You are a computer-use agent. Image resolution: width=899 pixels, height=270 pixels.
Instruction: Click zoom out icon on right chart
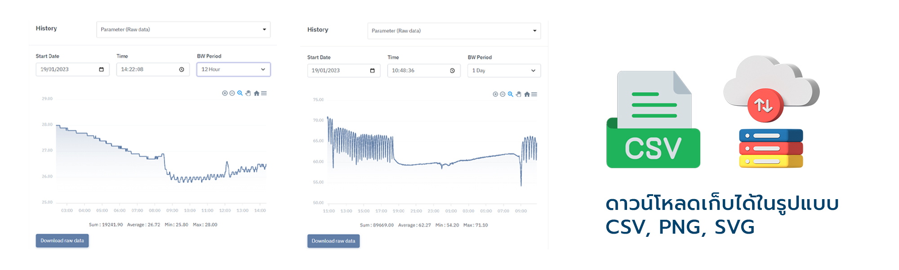click(503, 94)
